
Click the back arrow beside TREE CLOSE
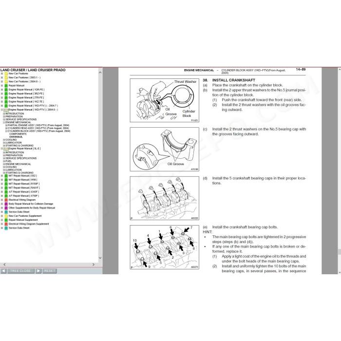pos(3,271)
